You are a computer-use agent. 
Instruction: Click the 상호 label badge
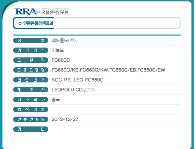31,41
